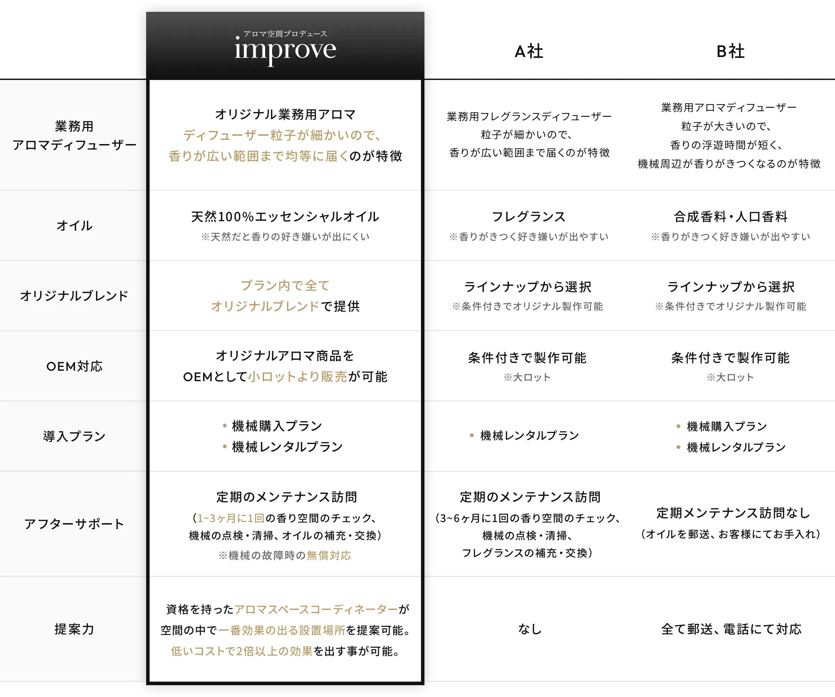
Task: Click the gold 無償対応 text in アフターサポート
Action: (x=329, y=556)
